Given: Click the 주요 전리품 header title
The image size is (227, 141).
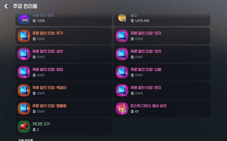Looking at the screenshot, I should click(25, 6).
